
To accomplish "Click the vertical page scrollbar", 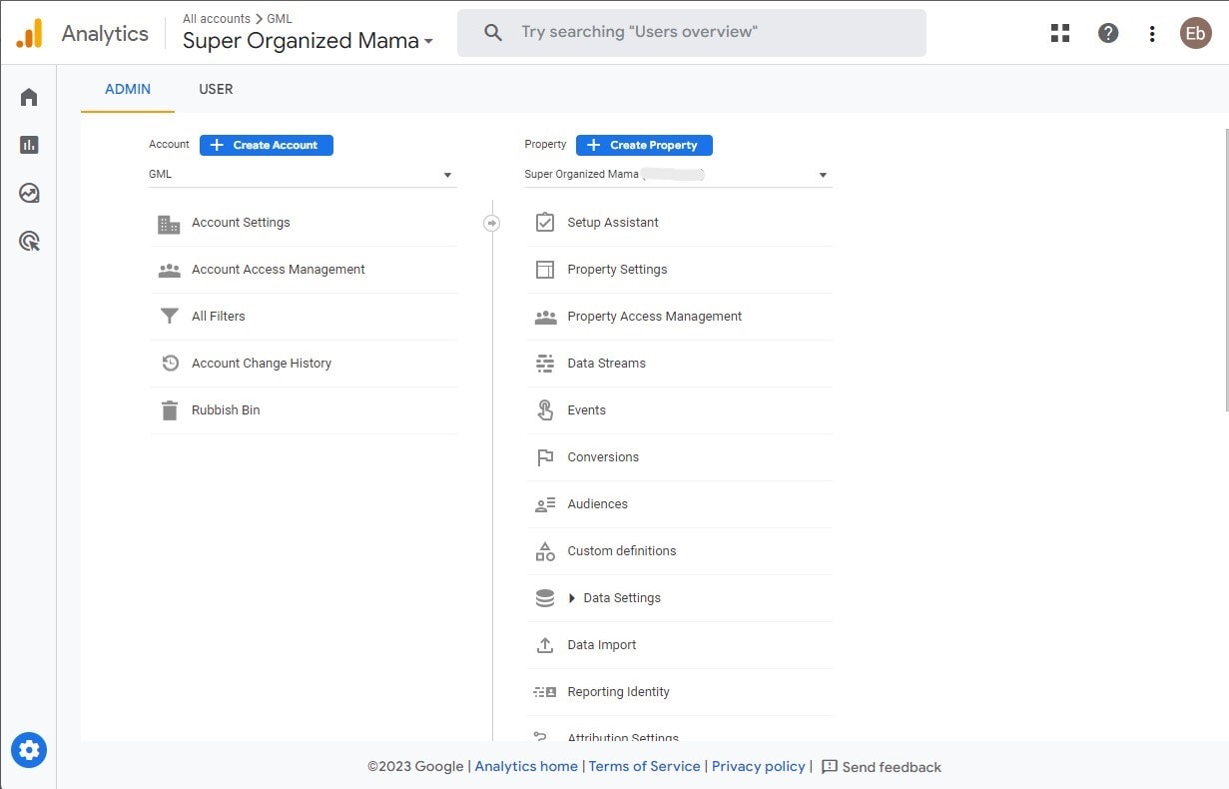I will click(x=1225, y=270).
